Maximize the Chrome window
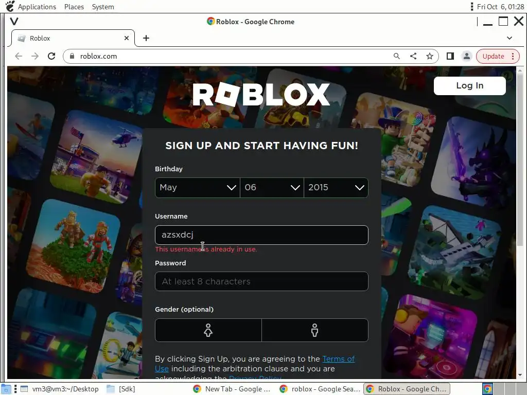The height and width of the screenshot is (395, 527). [x=503, y=22]
